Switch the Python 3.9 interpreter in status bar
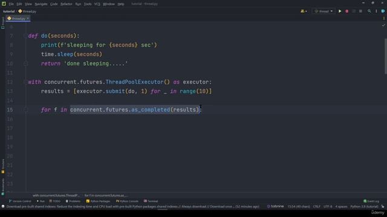This screenshot has height=217, width=387. click(x=364, y=206)
